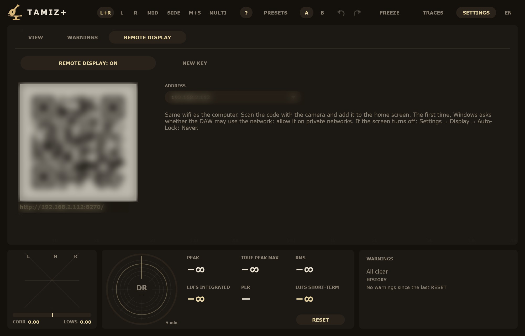The image size is (525, 336).
Task: Redo with the redo arrow icon
Action: [357, 13]
